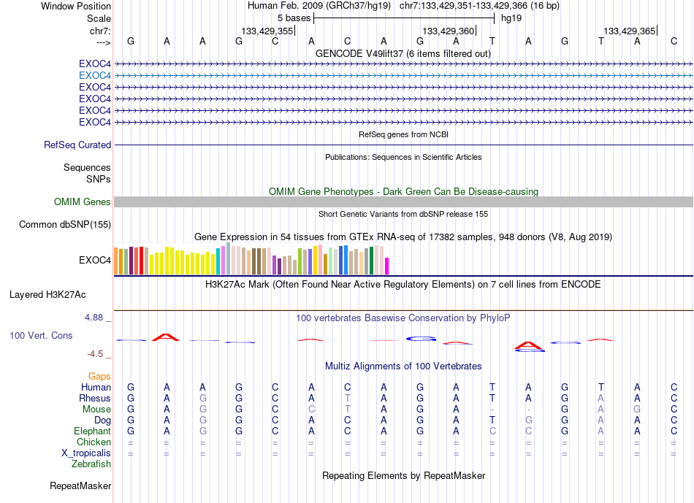Click the Window Position track label
This screenshot has height=503, width=694.
point(76,6)
